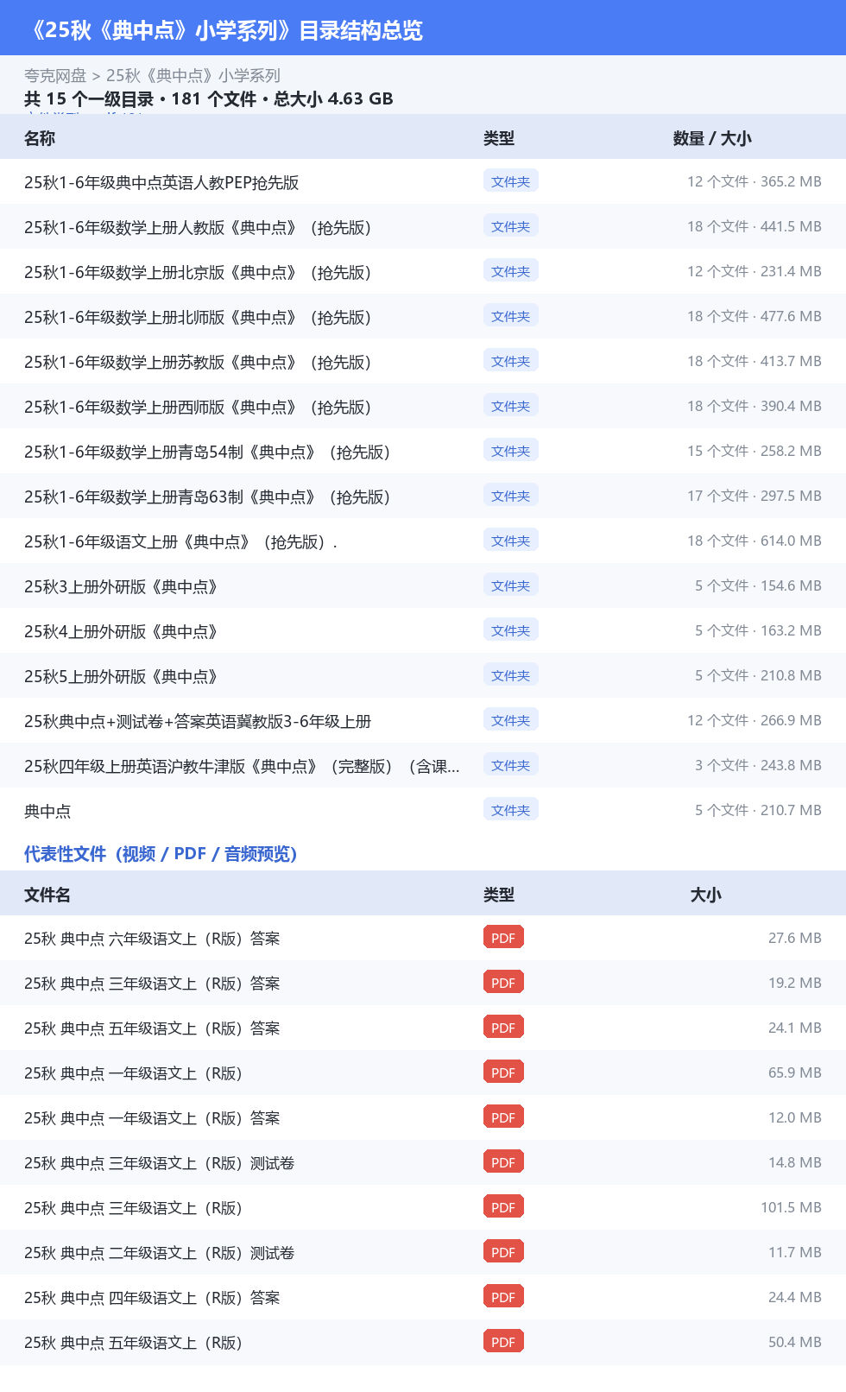Select file size 101.5 MB

coord(791,1207)
